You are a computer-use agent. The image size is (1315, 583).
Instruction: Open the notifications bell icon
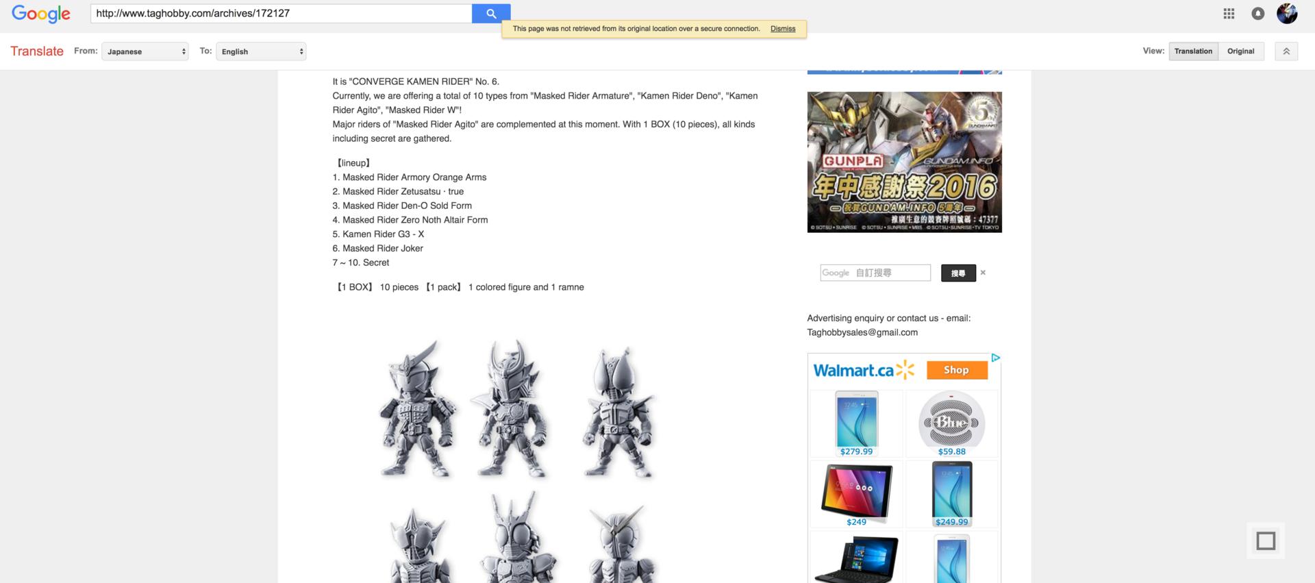pos(1257,14)
